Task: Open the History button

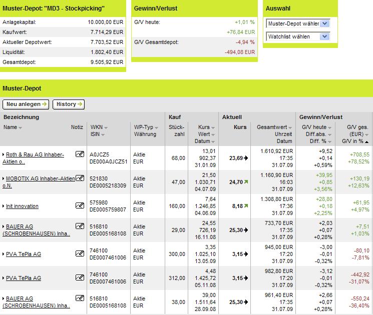Action: pos(69,104)
